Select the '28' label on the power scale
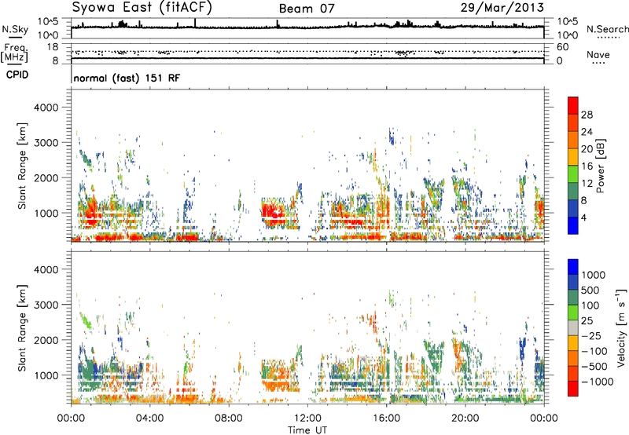This screenshot has width=629, height=435. 587,115
